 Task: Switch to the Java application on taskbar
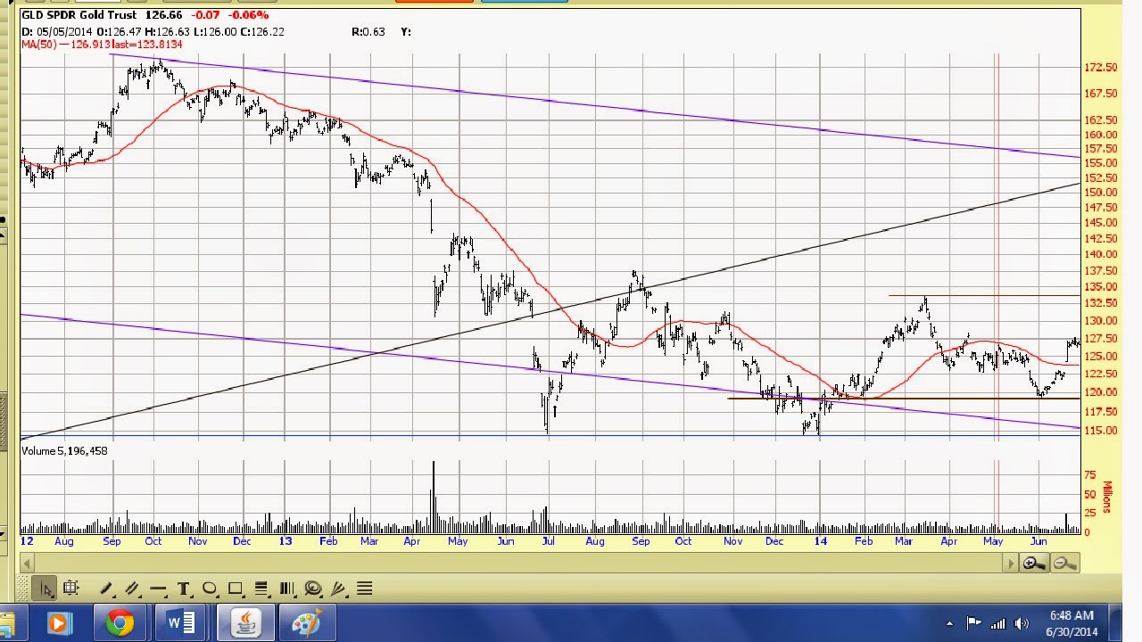(x=244, y=622)
